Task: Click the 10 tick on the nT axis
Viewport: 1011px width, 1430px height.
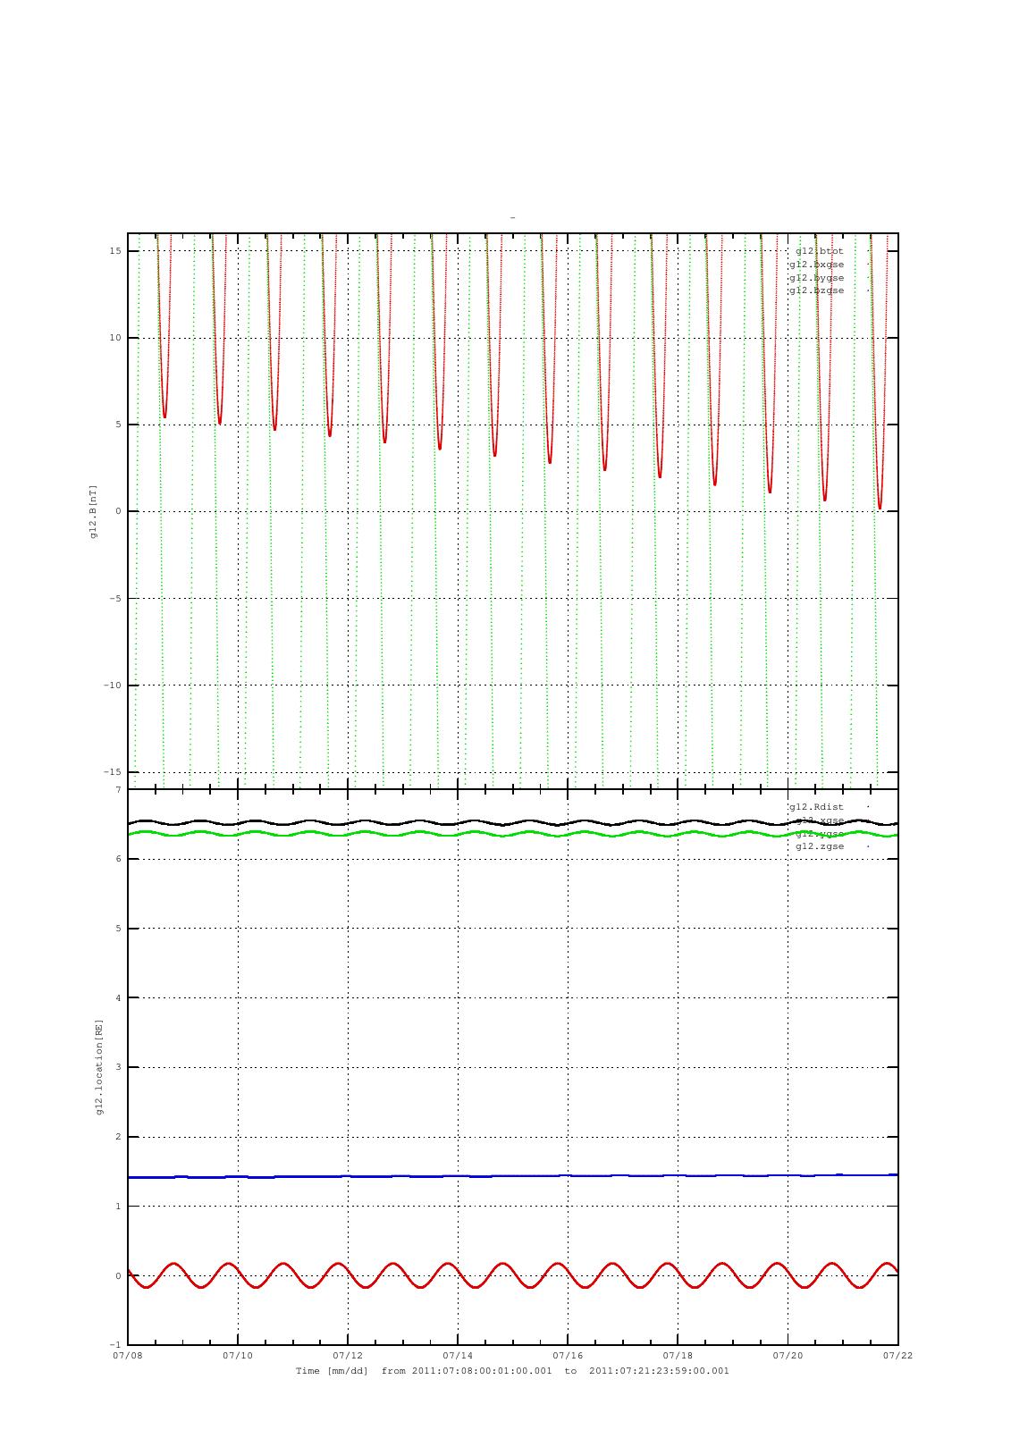Action: [116, 338]
